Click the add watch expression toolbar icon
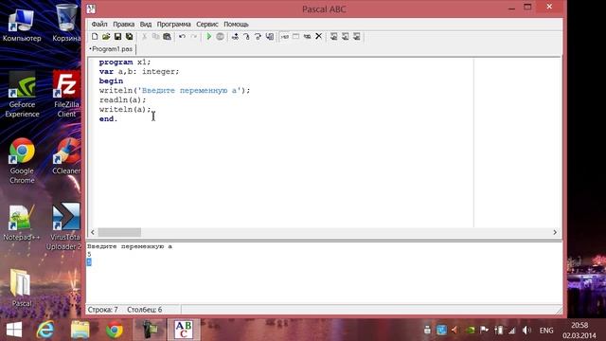This screenshot has width=606, height=341. click(x=284, y=36)
